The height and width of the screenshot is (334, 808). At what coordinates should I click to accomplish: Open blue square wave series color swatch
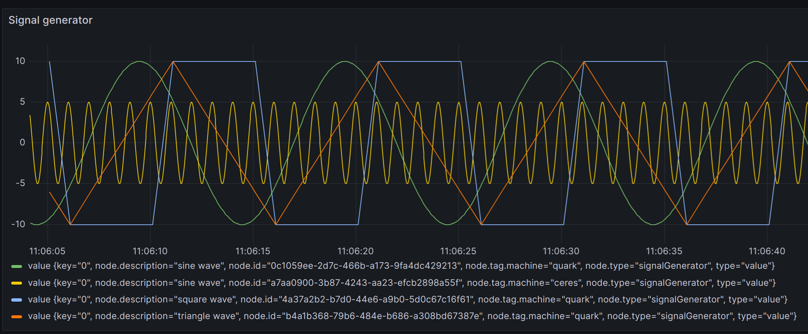click(17, 300)
